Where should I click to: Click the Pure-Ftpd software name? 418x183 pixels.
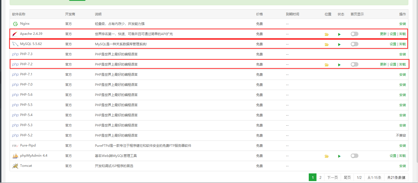[x=28, y=145]
